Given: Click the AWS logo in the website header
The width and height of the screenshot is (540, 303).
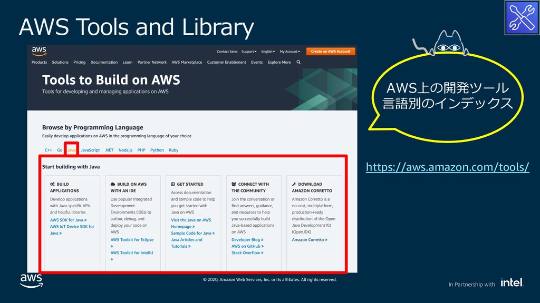Looking at the screenshot, I should click(x=39, y=51).
